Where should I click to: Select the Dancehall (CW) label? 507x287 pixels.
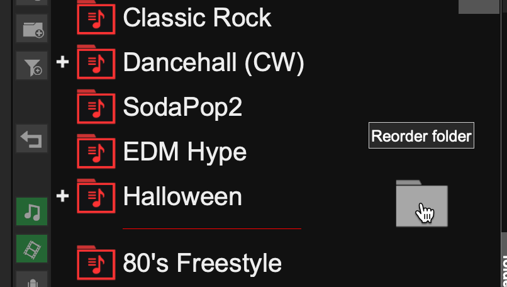pos(214,63)
